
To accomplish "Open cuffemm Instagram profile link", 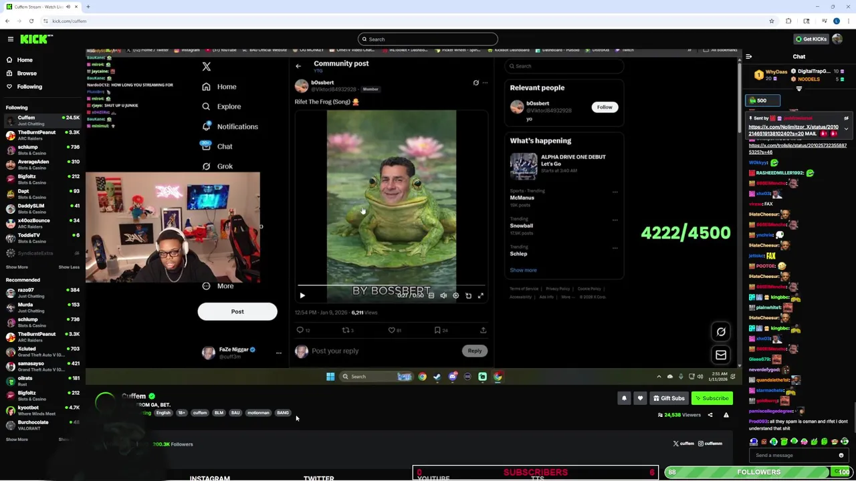I will (x=711, y=444).
